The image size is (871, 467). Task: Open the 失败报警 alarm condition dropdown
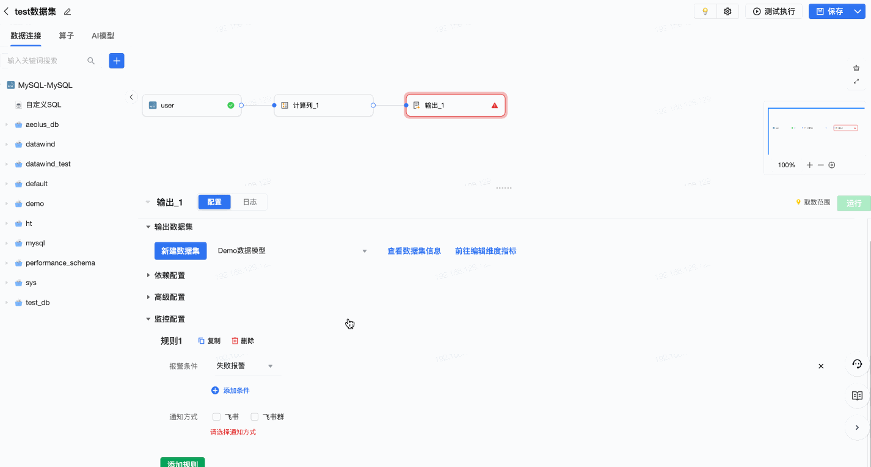point(245,366)
